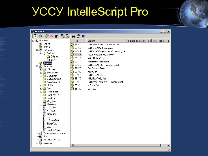Image resolution: width=208 pixels, height=156 pixels.
Task: Collapse the Скрипты tree node
Action: tap(37, 66)
